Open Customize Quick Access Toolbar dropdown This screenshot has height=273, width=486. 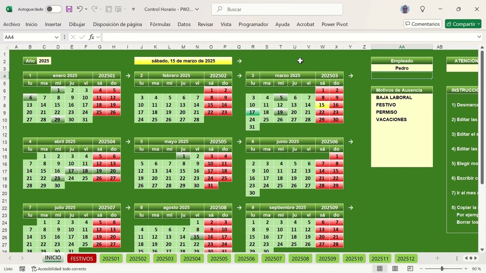click(x=133, y=9)
